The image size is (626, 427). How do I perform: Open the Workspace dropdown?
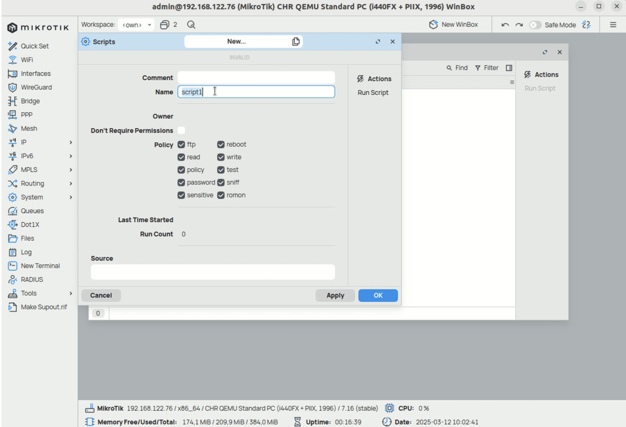(136, 25)
